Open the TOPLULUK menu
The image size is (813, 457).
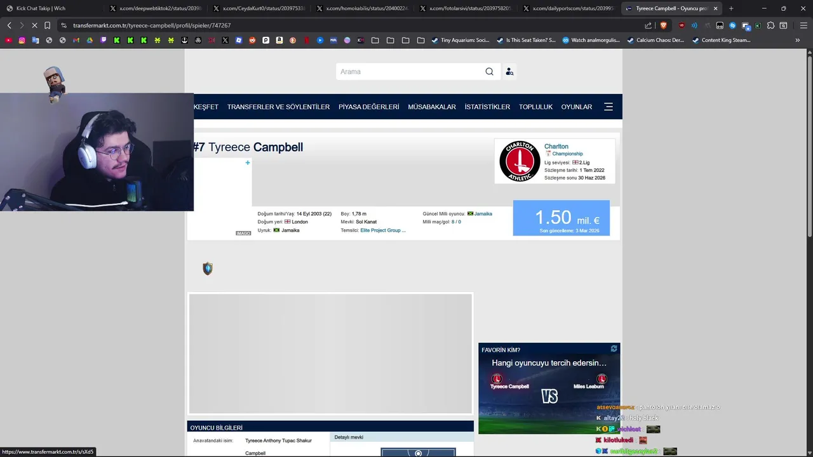pos(535,107)
